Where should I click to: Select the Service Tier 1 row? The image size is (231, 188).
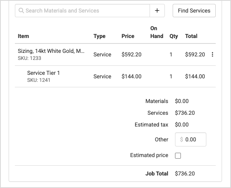[115, 76]
